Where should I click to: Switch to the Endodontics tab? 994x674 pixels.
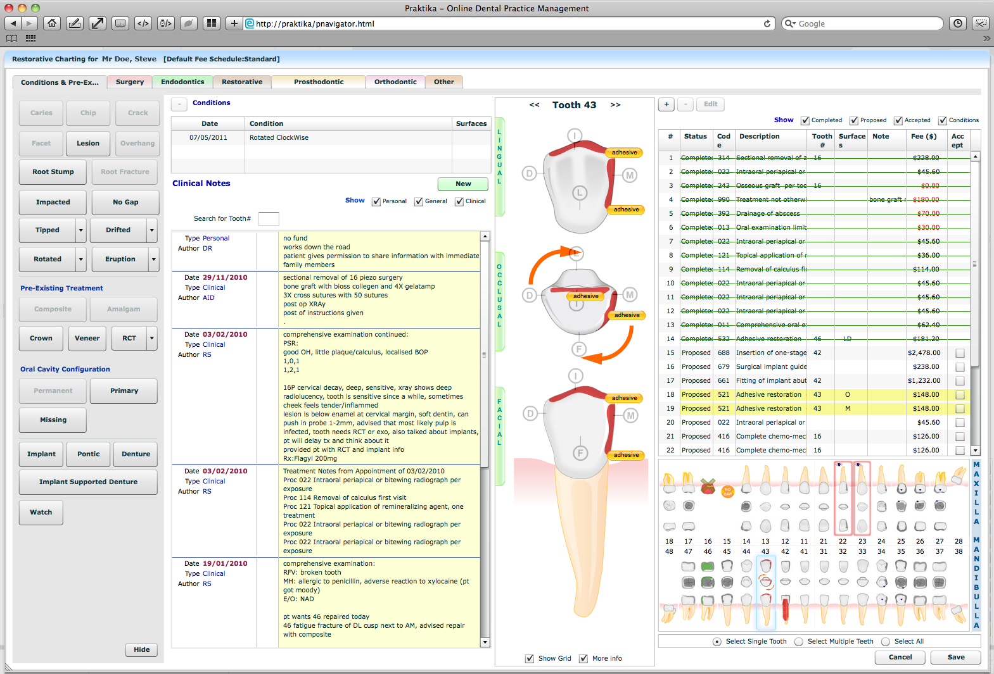click(182, 82)
